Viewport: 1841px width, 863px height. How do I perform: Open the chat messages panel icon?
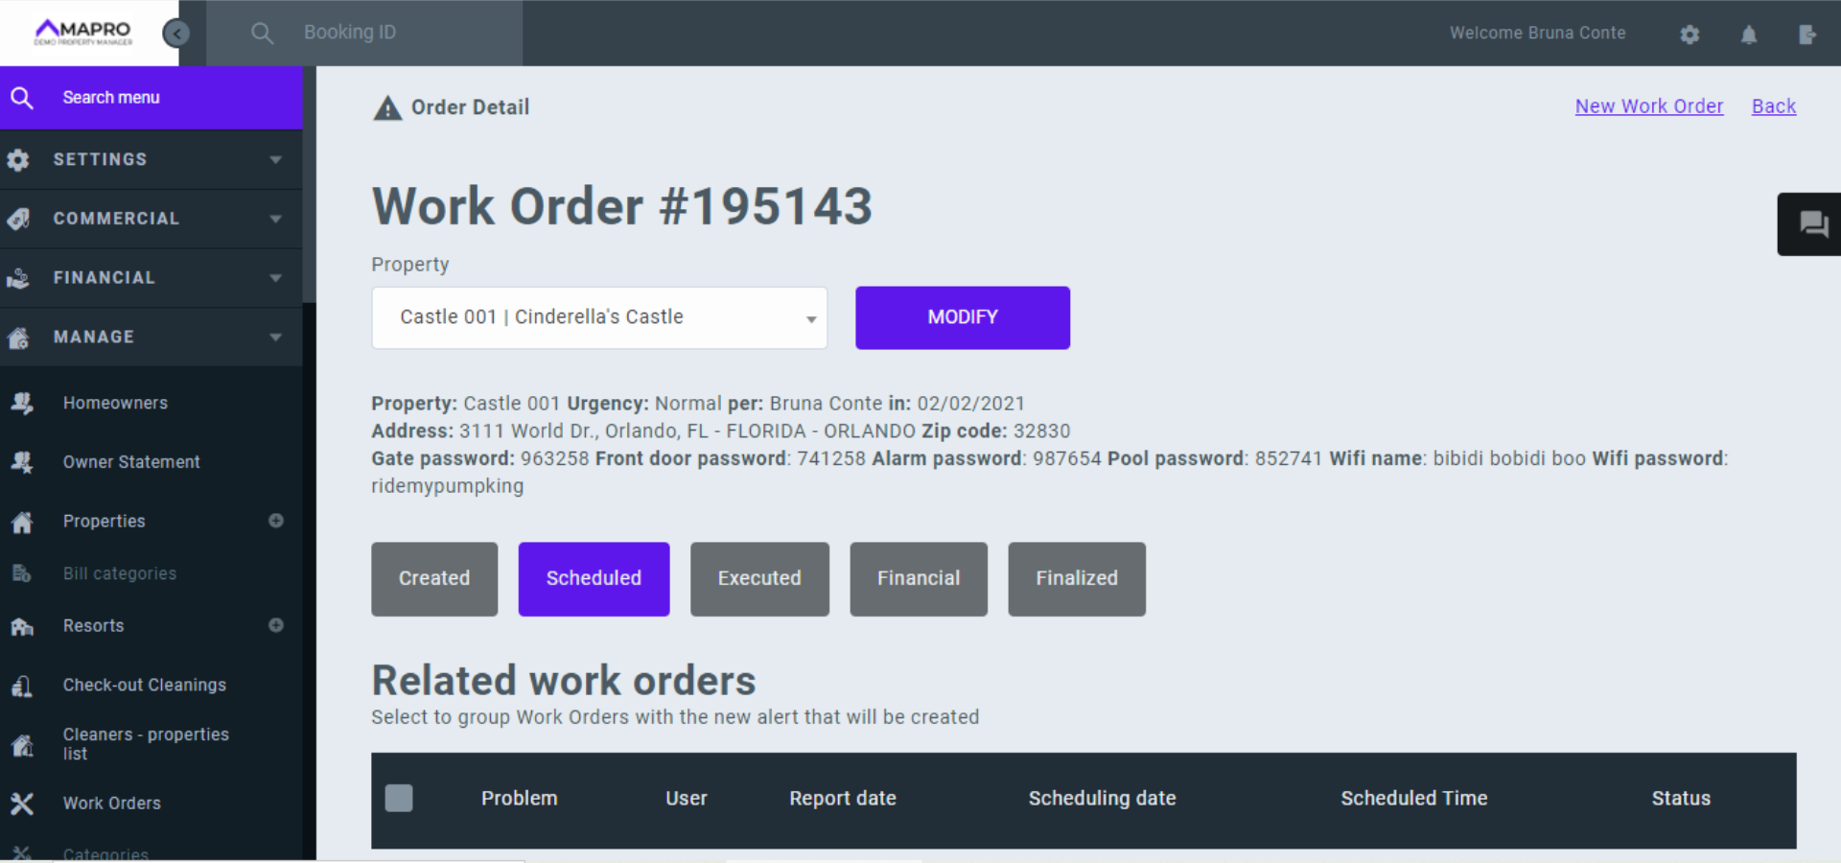coord(1813,225)
